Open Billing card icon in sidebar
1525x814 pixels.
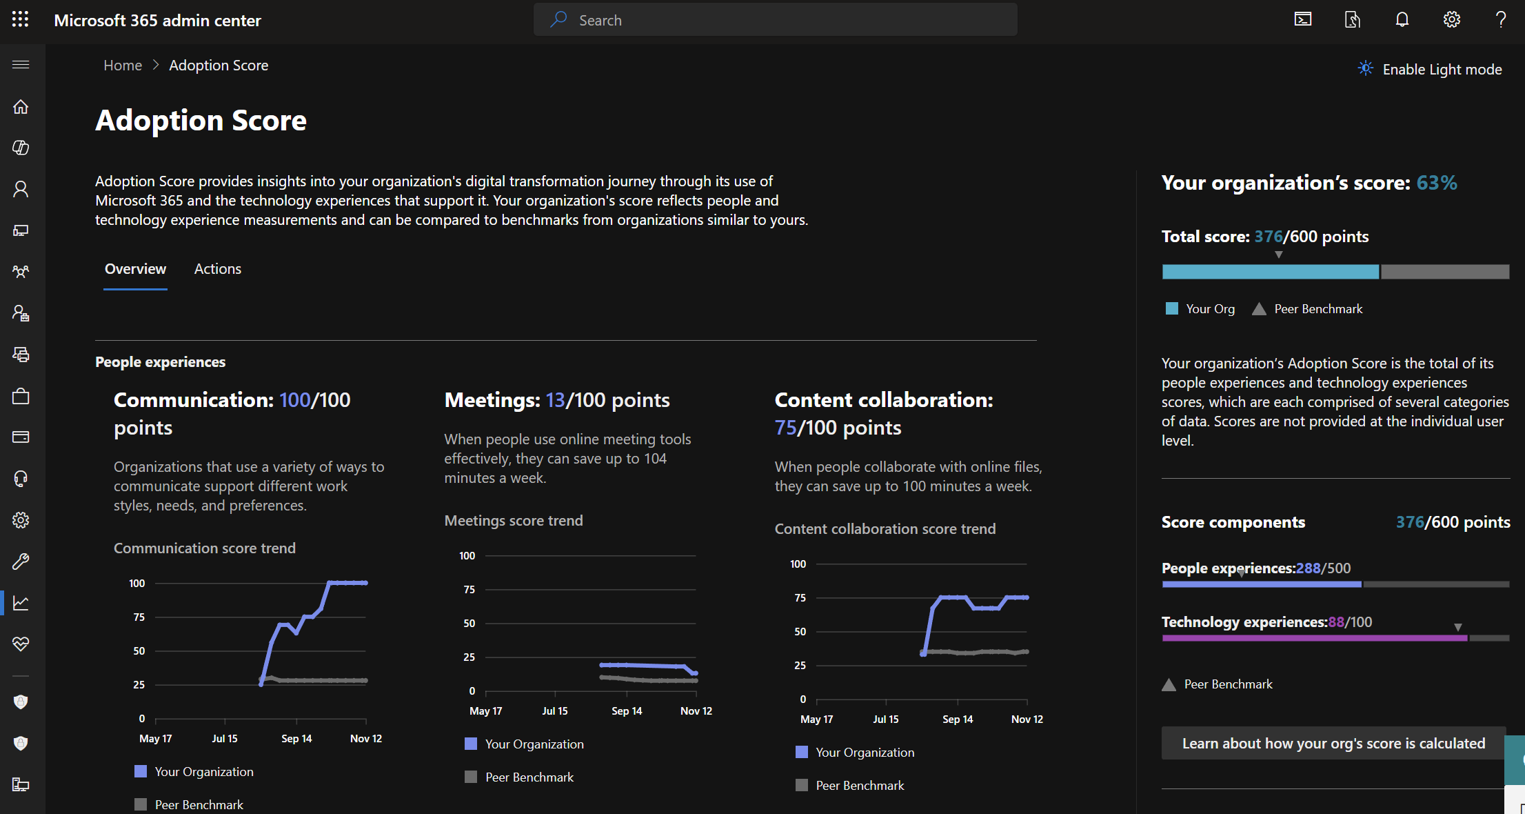(21, 437)
